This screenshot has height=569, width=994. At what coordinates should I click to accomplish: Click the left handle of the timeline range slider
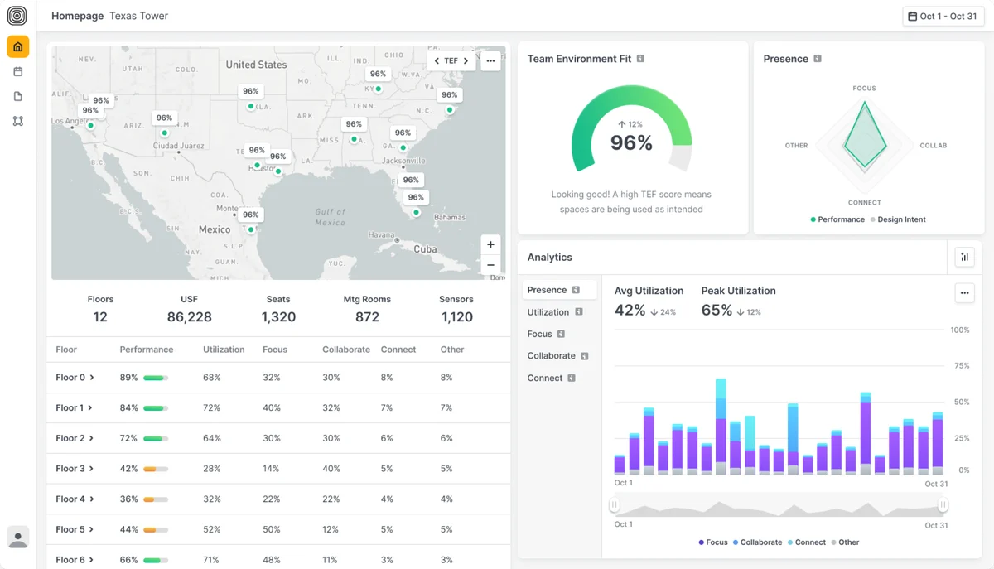coord(615,504)
